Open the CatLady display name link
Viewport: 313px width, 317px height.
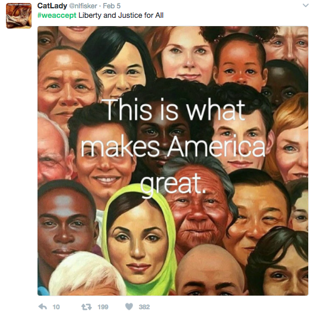click(x=52, y=6)
